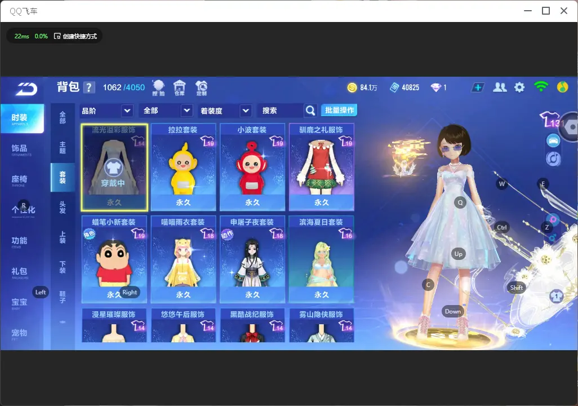The height and width of the screenshot is (406, 578).
Task: Select the 黑酷战纪服饰 outfit card
Action: 252,325
